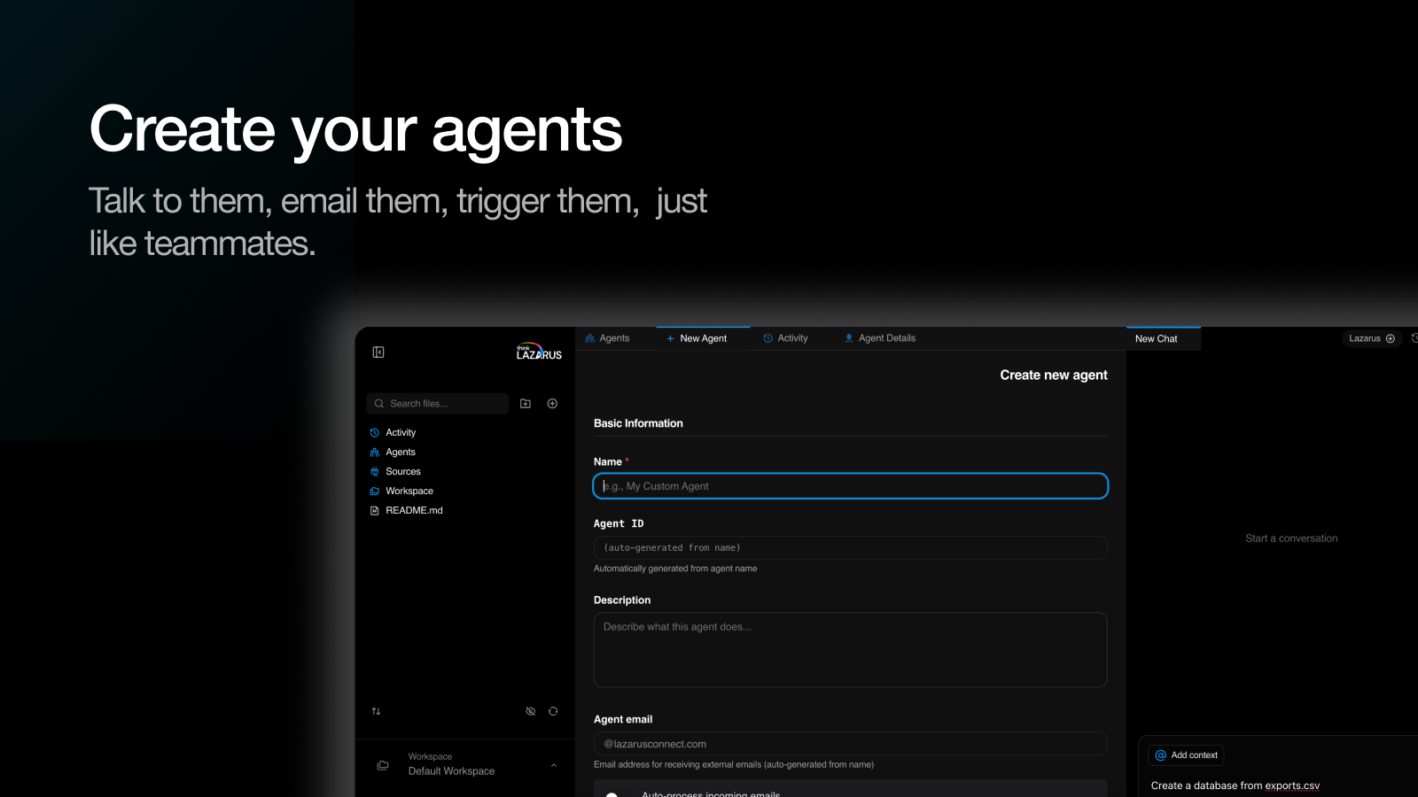1418x797 pixels.
Task: Refresh the file list
Action: point(553,710)
